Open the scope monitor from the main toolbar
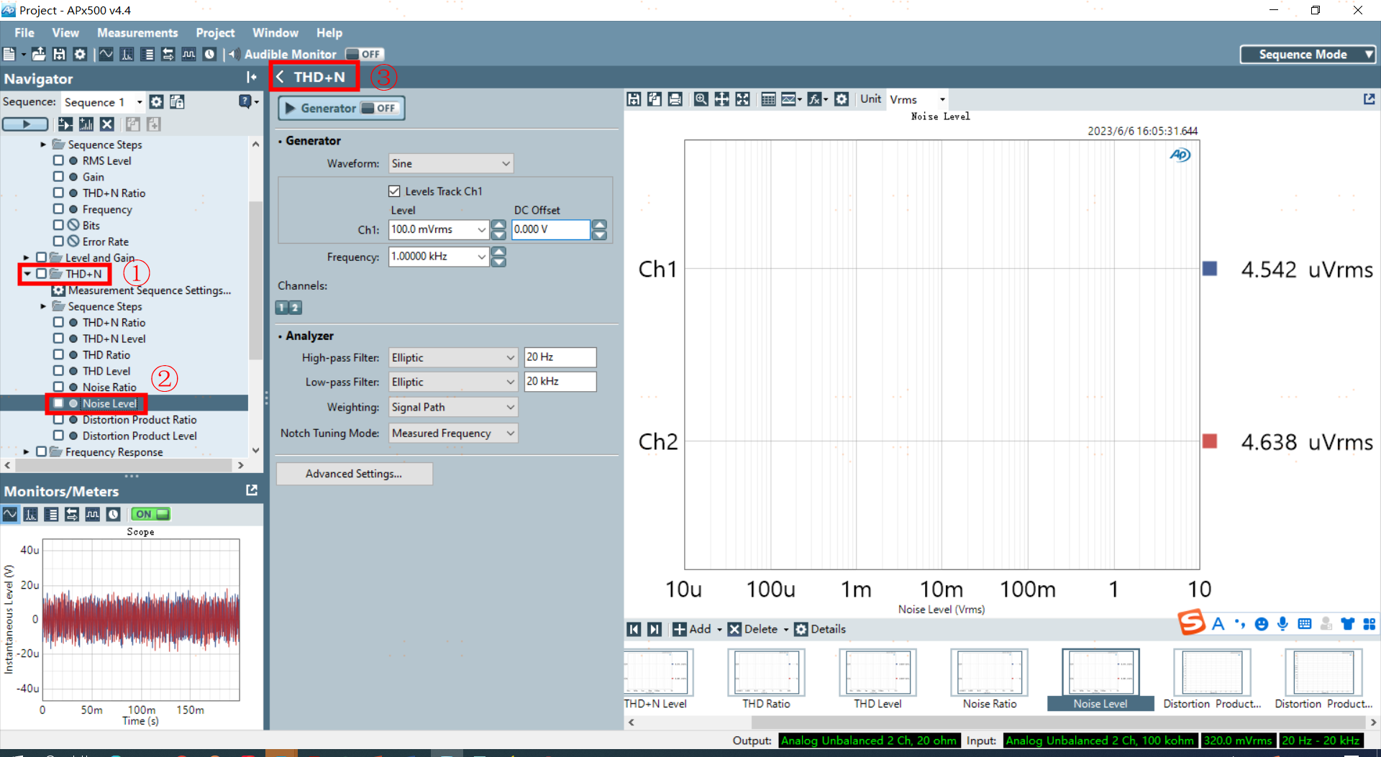 106,54
